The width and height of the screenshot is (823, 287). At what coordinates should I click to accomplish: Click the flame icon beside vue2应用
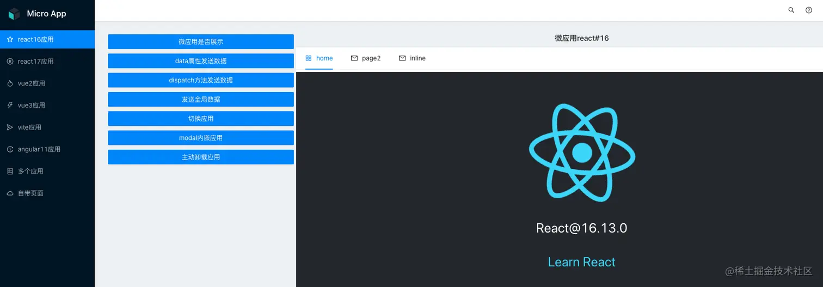click(x=10, y=83)
